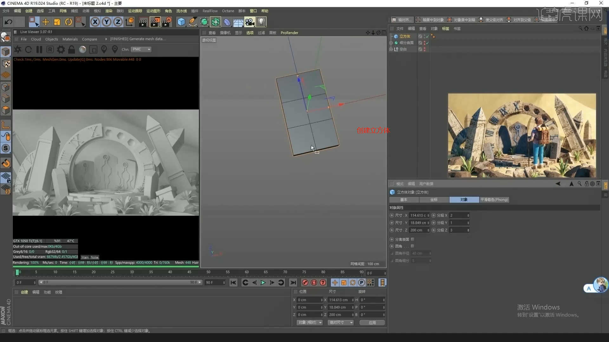This screenshot has width=609, height=342.
Task: Pause Live Viewer rendering
Action: pyautogui.click(x=39, y=49)
